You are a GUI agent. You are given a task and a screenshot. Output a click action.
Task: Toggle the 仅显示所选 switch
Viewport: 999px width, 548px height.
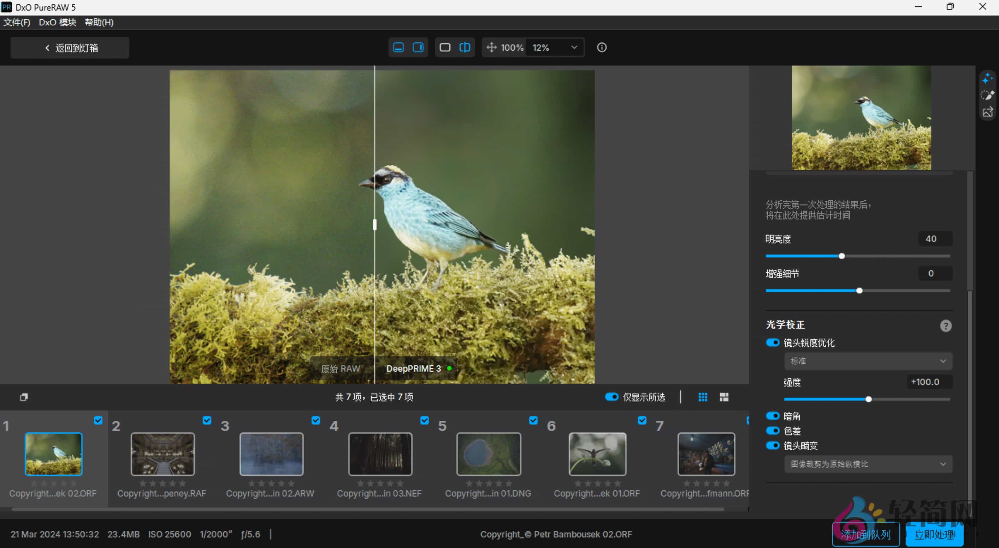tap(611, 397)
